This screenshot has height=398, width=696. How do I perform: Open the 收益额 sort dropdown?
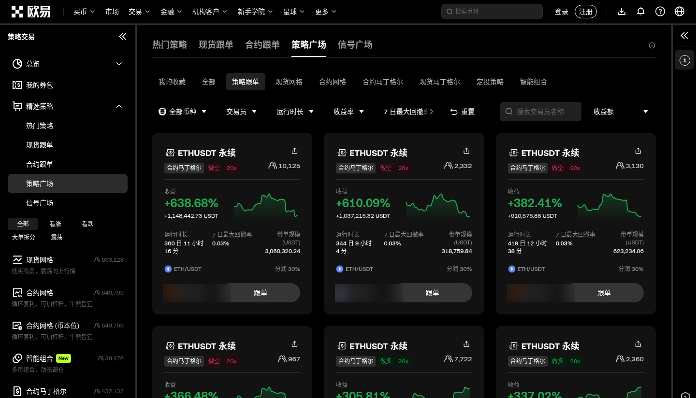point(621,112)
